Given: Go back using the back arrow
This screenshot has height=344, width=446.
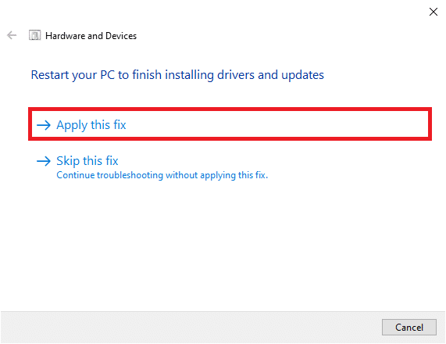Looking at the screenshot, I should (x=12, y=36).
